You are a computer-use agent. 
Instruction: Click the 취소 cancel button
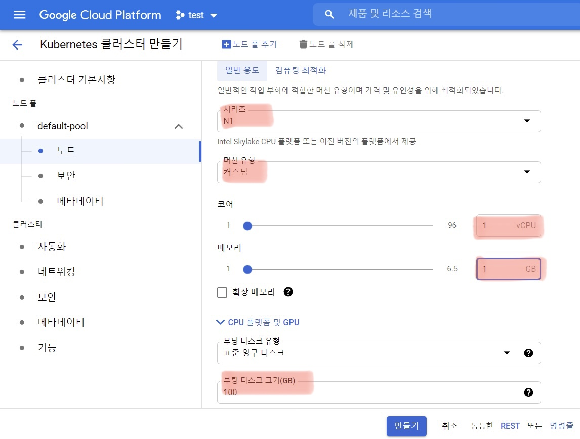[450, 426]
